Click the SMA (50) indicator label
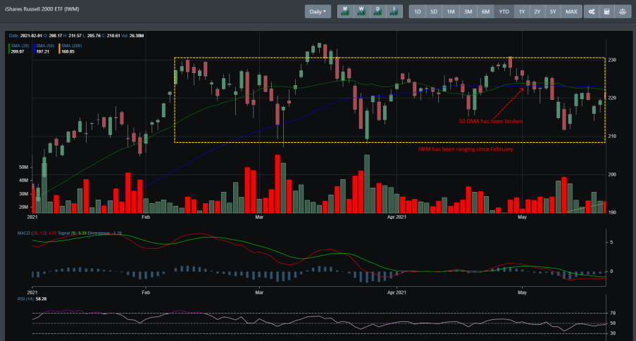This screenshot has width=636, height=341. 45,46
